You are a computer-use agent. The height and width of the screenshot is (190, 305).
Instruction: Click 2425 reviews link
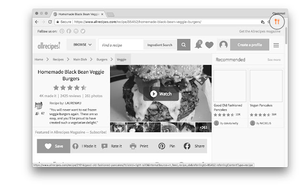pyautogui.click(x=71, y=96)
